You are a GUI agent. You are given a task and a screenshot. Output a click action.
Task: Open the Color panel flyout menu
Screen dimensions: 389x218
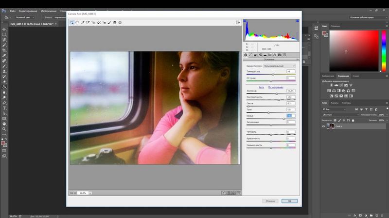pyautogui.click(x=387, y=26)
